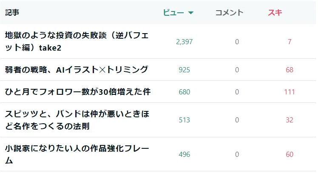Open article ひと月でフォロワー数が30倍増えた件
The height and width of the screenshot is (173, 318).
point(78,92)
